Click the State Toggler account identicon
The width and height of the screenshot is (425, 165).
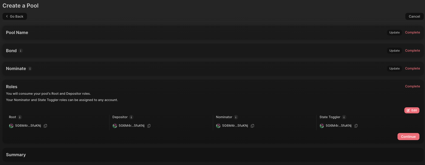point(322,125)
